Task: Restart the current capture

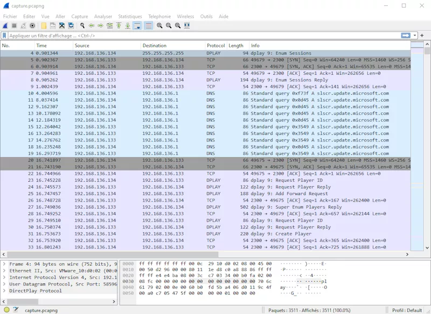Action: (23, 26)
